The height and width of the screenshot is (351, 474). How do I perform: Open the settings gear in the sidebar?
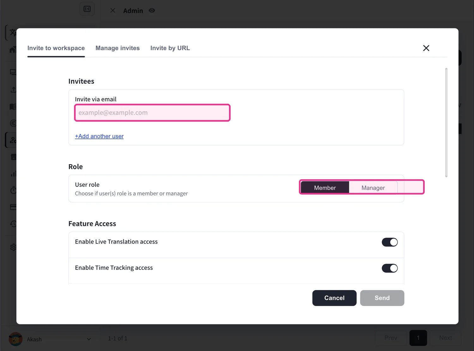pos(13,247)
